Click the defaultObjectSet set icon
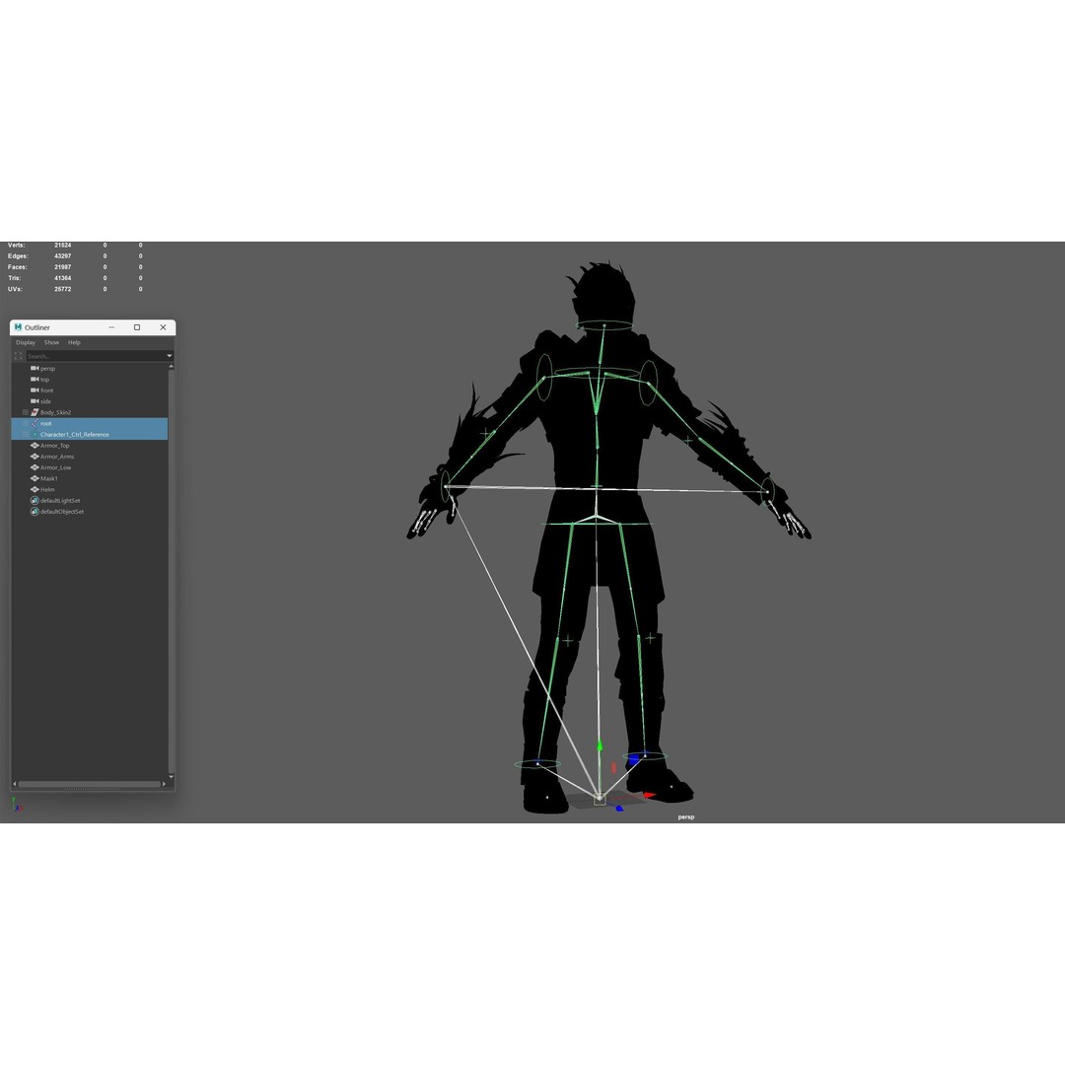Image resolution: width=1065 pixels, height=1065 pixels. 35,512
